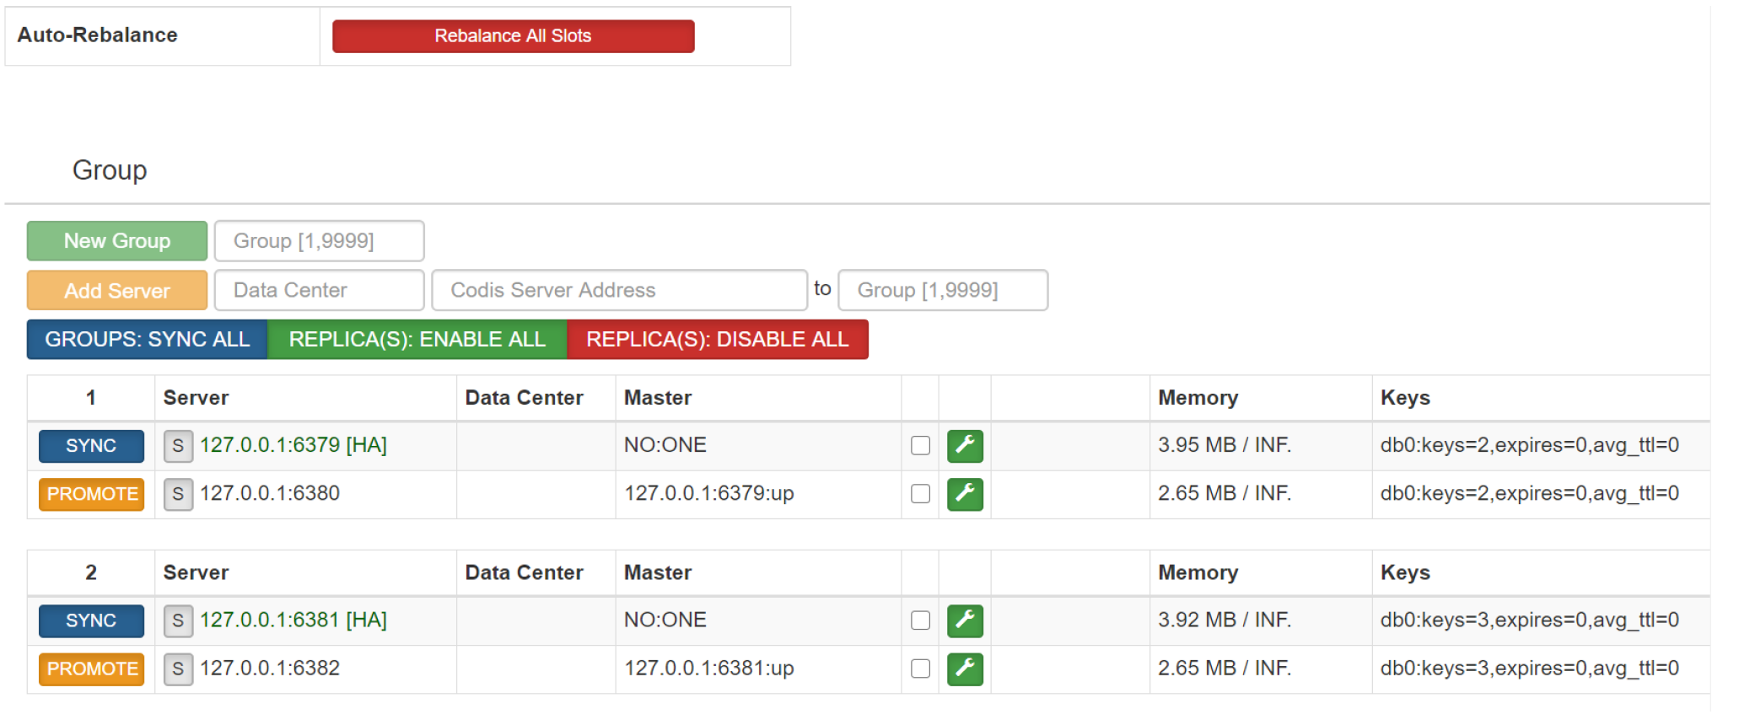This screenshot has width=1739, height=725.
Task: Click the S badge beside 127.0.0.1:6380
Action: (178, 494)
